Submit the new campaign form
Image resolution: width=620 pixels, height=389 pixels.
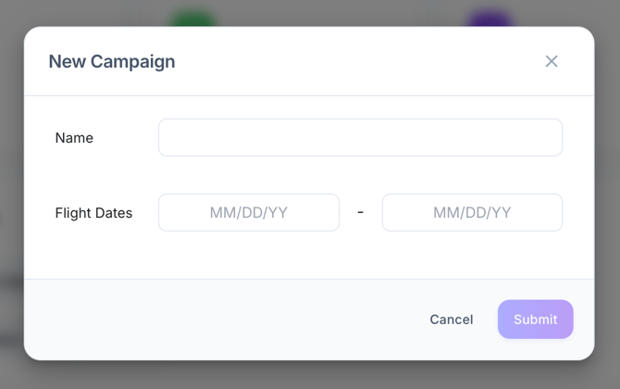tap(535, 320)
